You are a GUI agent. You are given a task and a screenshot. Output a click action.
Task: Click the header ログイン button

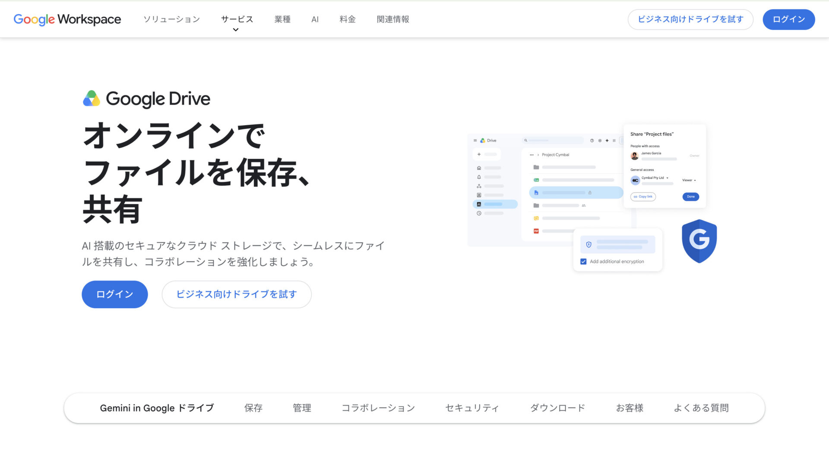(x=789, y=19)
